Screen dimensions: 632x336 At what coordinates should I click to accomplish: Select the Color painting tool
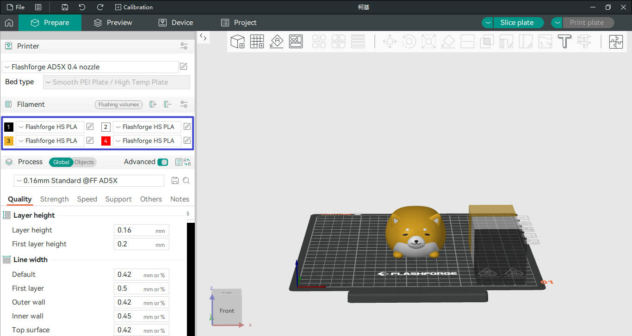[545, 42]
